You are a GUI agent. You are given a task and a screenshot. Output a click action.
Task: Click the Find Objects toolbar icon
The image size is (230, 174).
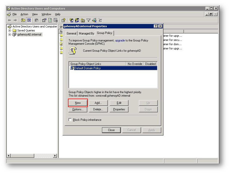(94, 20)
